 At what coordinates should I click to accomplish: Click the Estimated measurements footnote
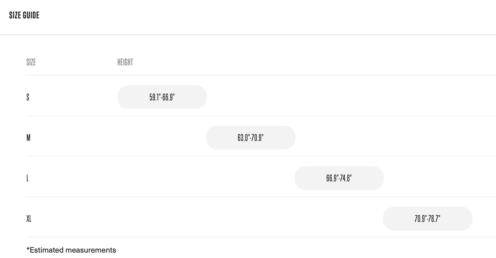click(71, 250)
